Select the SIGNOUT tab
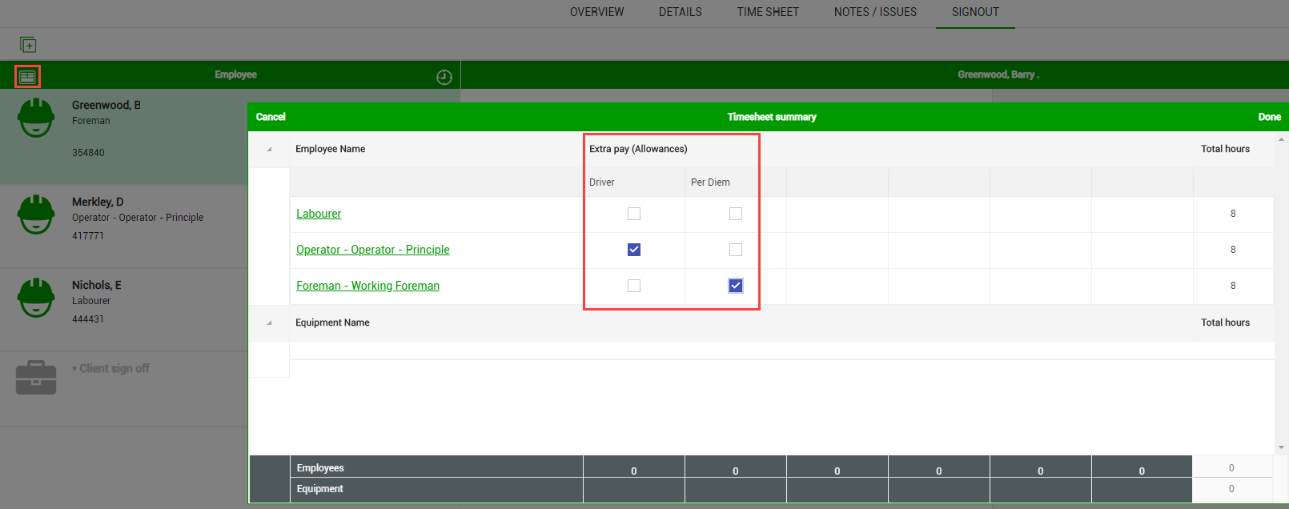This screenshot has height=509, width=1289. click(975, 12)
